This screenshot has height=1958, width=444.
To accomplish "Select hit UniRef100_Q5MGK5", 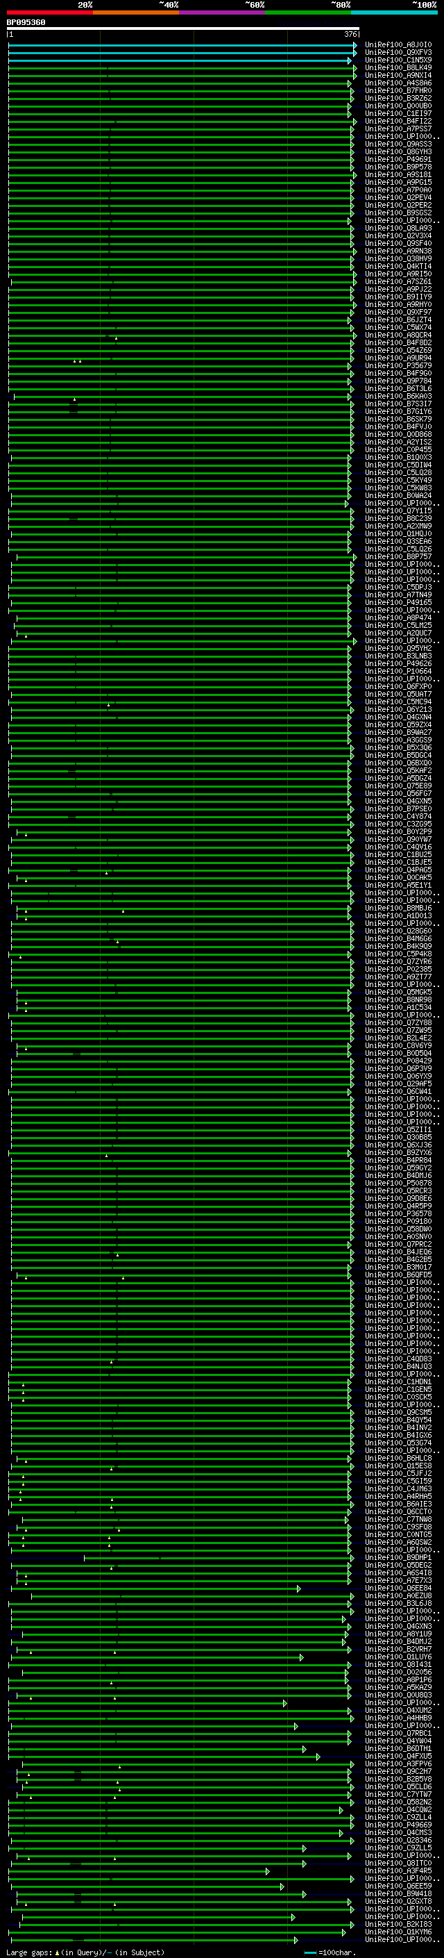I will [398, 992].
